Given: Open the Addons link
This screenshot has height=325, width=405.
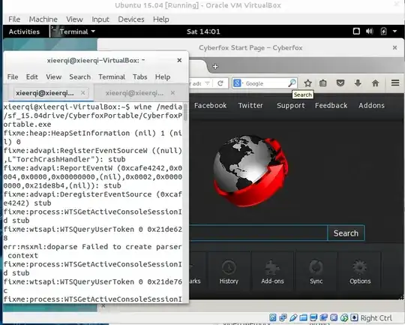Looking at the screenshot, I should [x=371, y=106].
